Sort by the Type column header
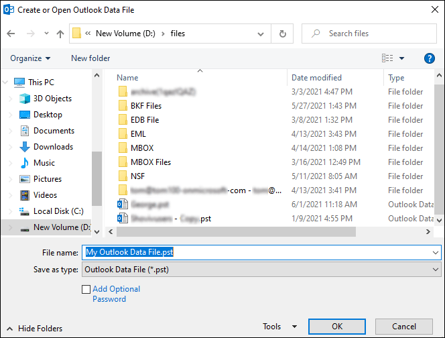This screenshot has width=445, height=338. click(396, 78)
